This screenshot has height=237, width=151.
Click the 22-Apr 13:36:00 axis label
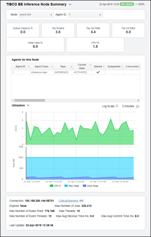76,182
